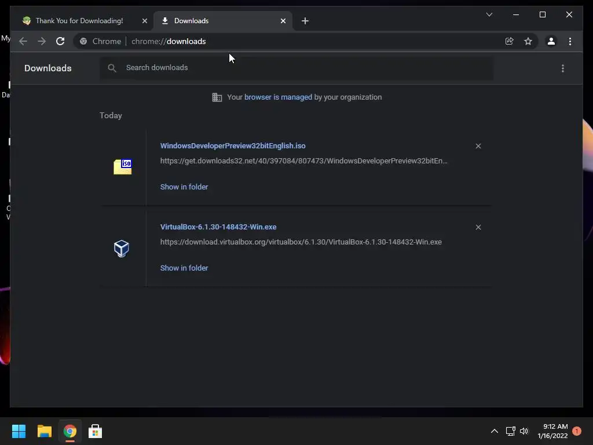Screen dimensions: 593x445
Task: Open VirtualBox-6.1.30-148432-Win.exe file link
Action: (218, 227)
